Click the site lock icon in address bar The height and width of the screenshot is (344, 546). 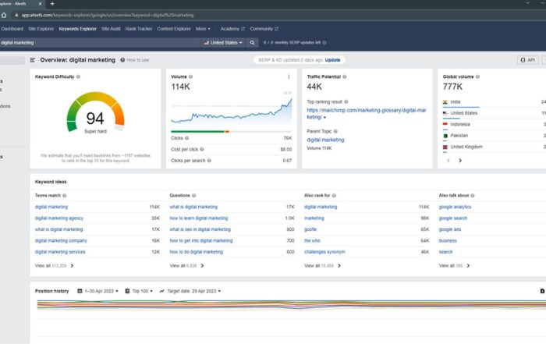tap(16, 15)
